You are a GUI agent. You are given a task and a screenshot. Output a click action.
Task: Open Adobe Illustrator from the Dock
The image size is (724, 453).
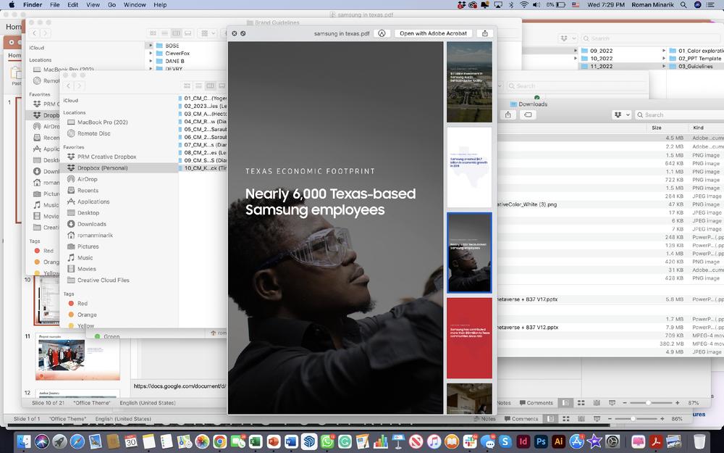point(559,441)
